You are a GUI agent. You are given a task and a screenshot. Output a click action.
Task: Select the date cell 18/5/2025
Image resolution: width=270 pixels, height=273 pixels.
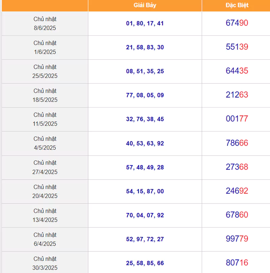[45, 95]
